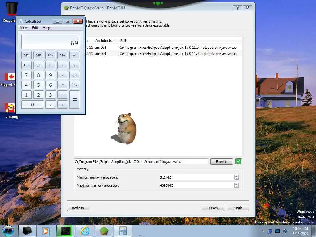Click the Refresh button in PolyMC
This screenshot has width=316, height=237.
pos(78,208)
